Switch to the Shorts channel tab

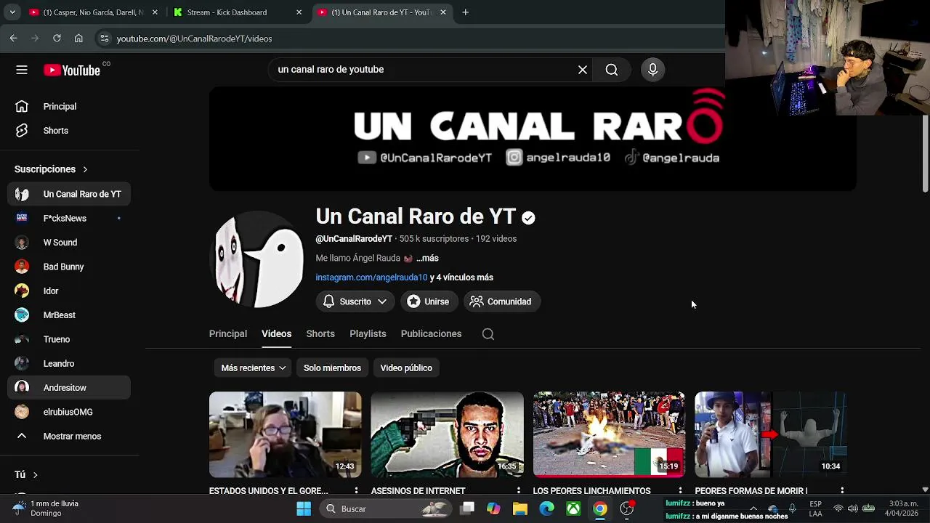(x=320, y=334)
